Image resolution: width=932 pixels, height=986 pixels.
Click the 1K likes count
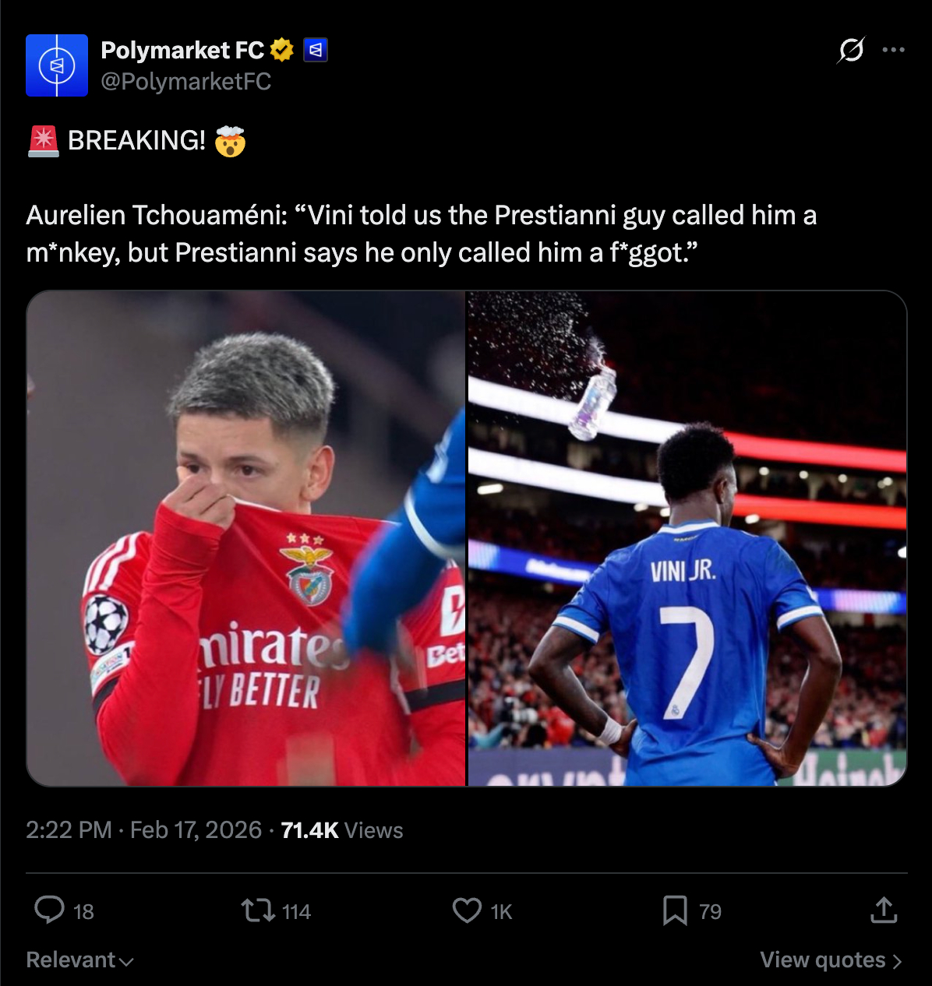tap(501, 911)
